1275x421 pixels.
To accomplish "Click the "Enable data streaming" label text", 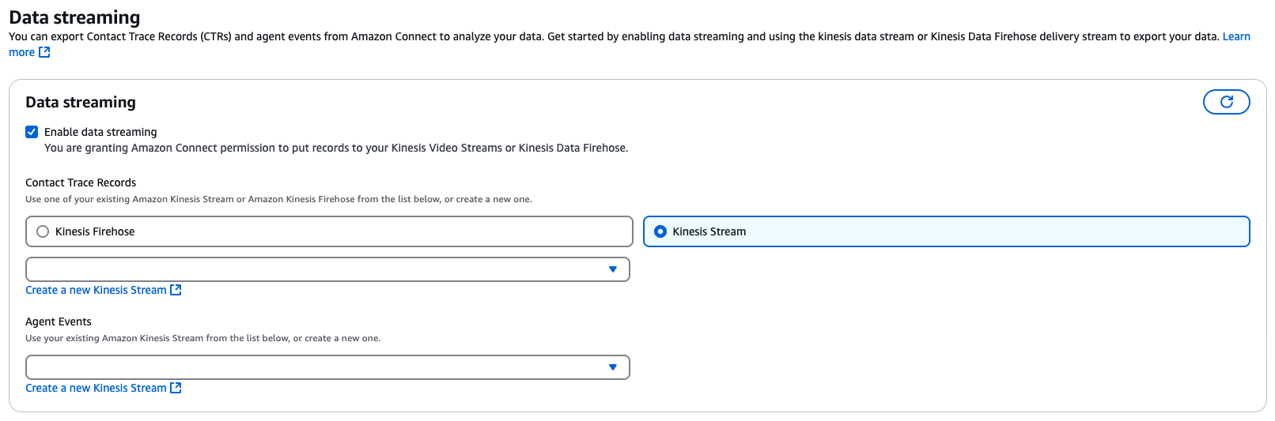I will point(100,132).
